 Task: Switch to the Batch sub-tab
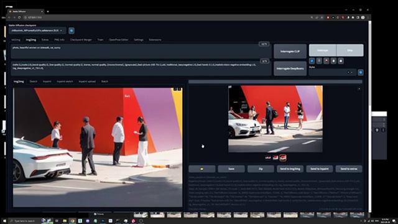pyautogui.click(x=104, y=82)
